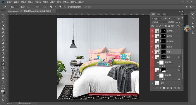
Task: Select the Move tool
Action: 3,15
